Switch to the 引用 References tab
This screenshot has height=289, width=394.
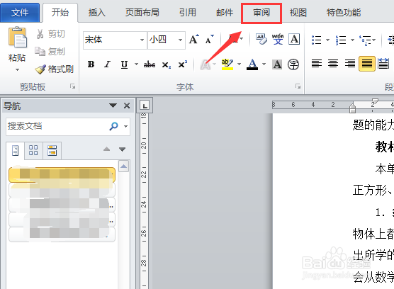click(188, 13)
